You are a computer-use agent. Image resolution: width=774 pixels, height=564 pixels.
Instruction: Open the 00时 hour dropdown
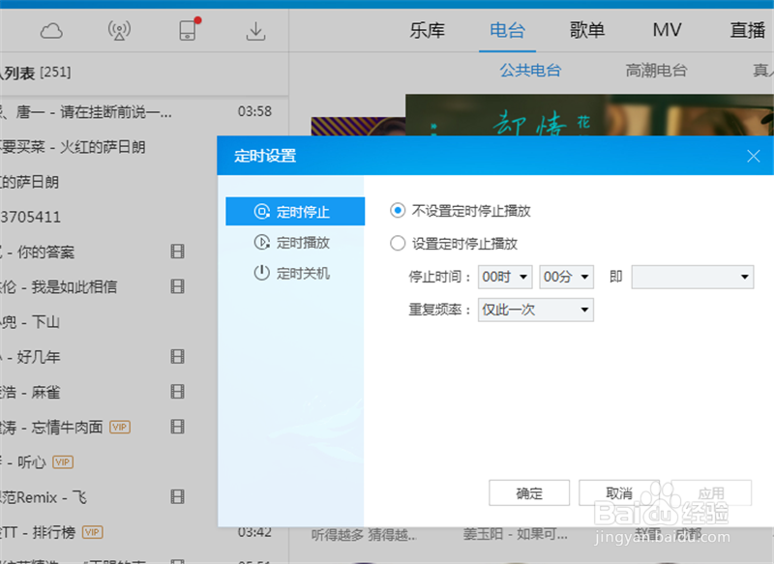point(505,276)
